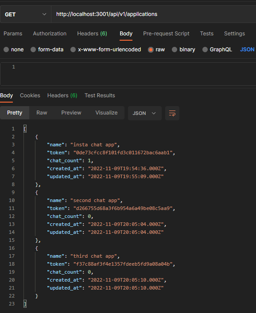Screen dimensions: 256x313
Task: Select the request Body tab
Action: tap(126, 34)
